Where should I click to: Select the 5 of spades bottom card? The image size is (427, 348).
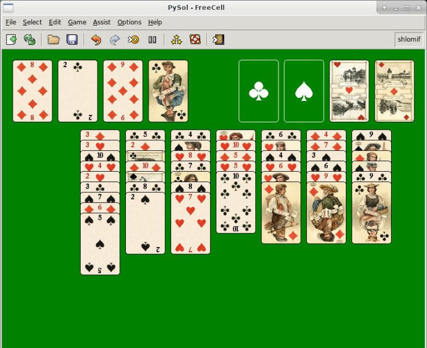(x=100, y=244)
